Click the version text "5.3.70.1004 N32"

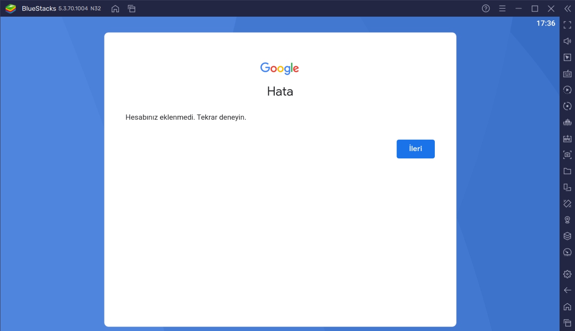pyautogui.click(x=80, y=9)
